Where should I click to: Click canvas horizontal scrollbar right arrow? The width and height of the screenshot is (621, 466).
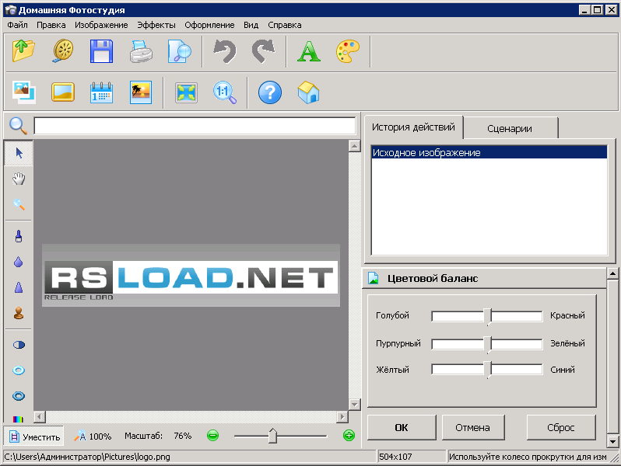click(x=342, y=416)
